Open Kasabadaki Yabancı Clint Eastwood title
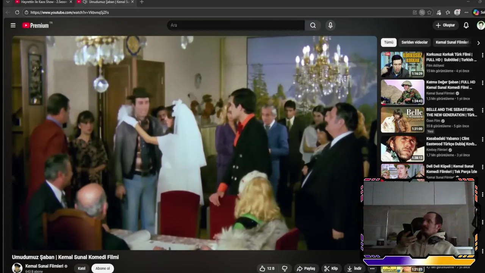The image size is (485, 273). 452,141
